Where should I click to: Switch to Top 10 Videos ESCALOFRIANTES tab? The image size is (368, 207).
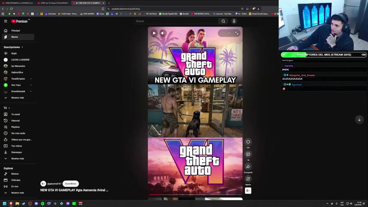pos(53,3)
